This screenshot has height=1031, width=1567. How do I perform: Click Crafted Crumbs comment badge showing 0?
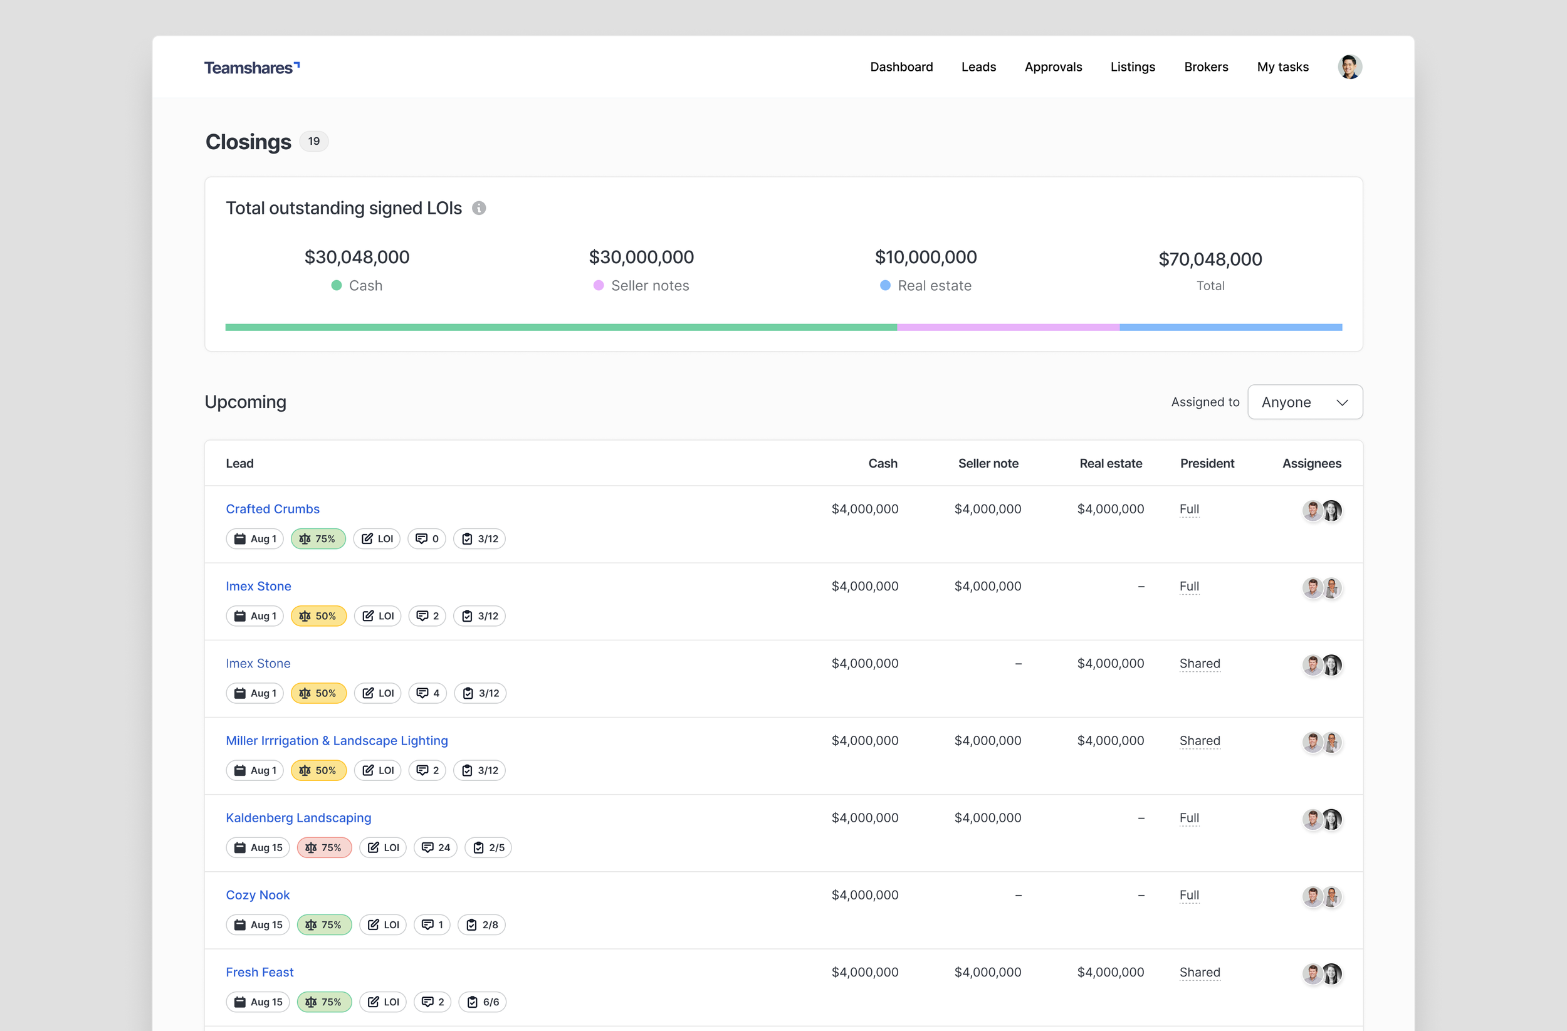click(427, 538)
